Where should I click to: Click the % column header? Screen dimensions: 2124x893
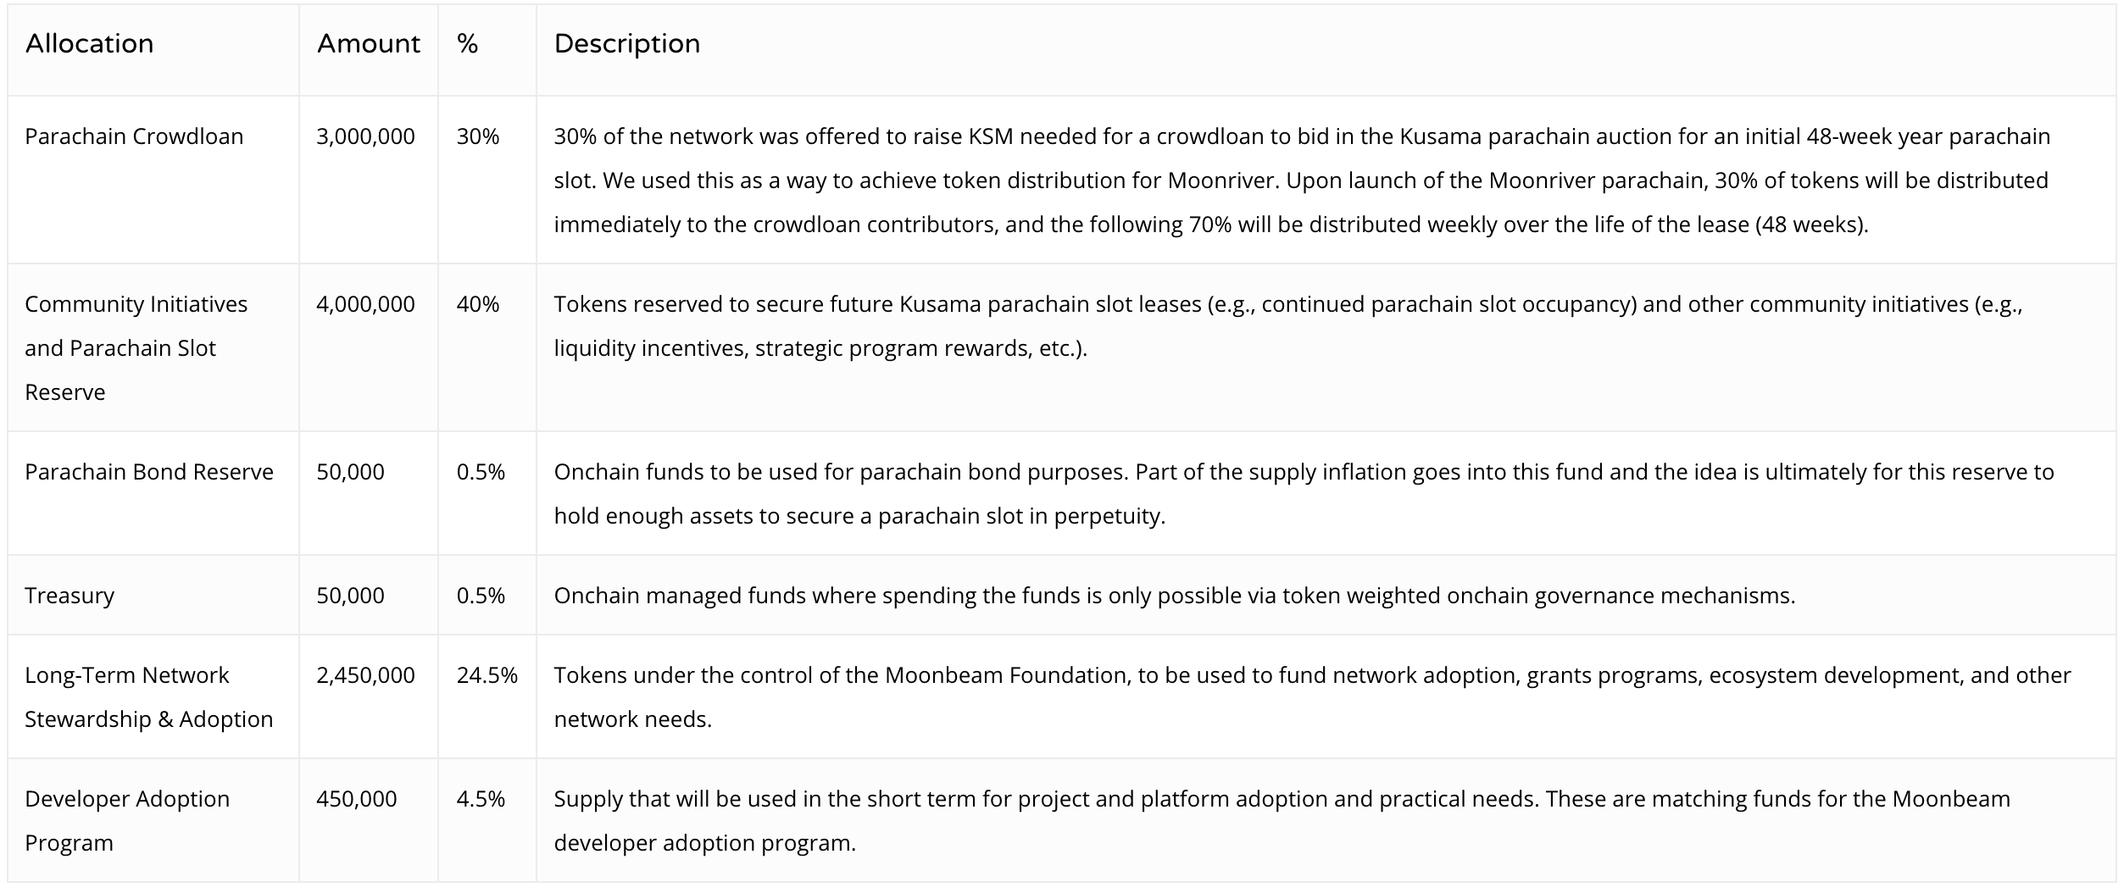coord(467,44)
